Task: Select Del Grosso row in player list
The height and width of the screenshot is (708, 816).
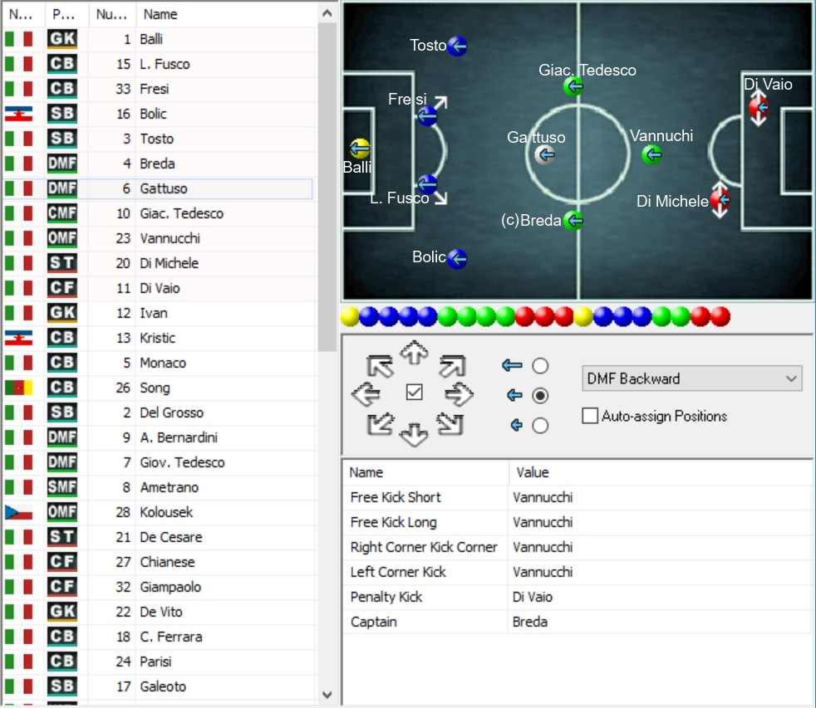Action: pyautogui.click(x=158, y=413)
